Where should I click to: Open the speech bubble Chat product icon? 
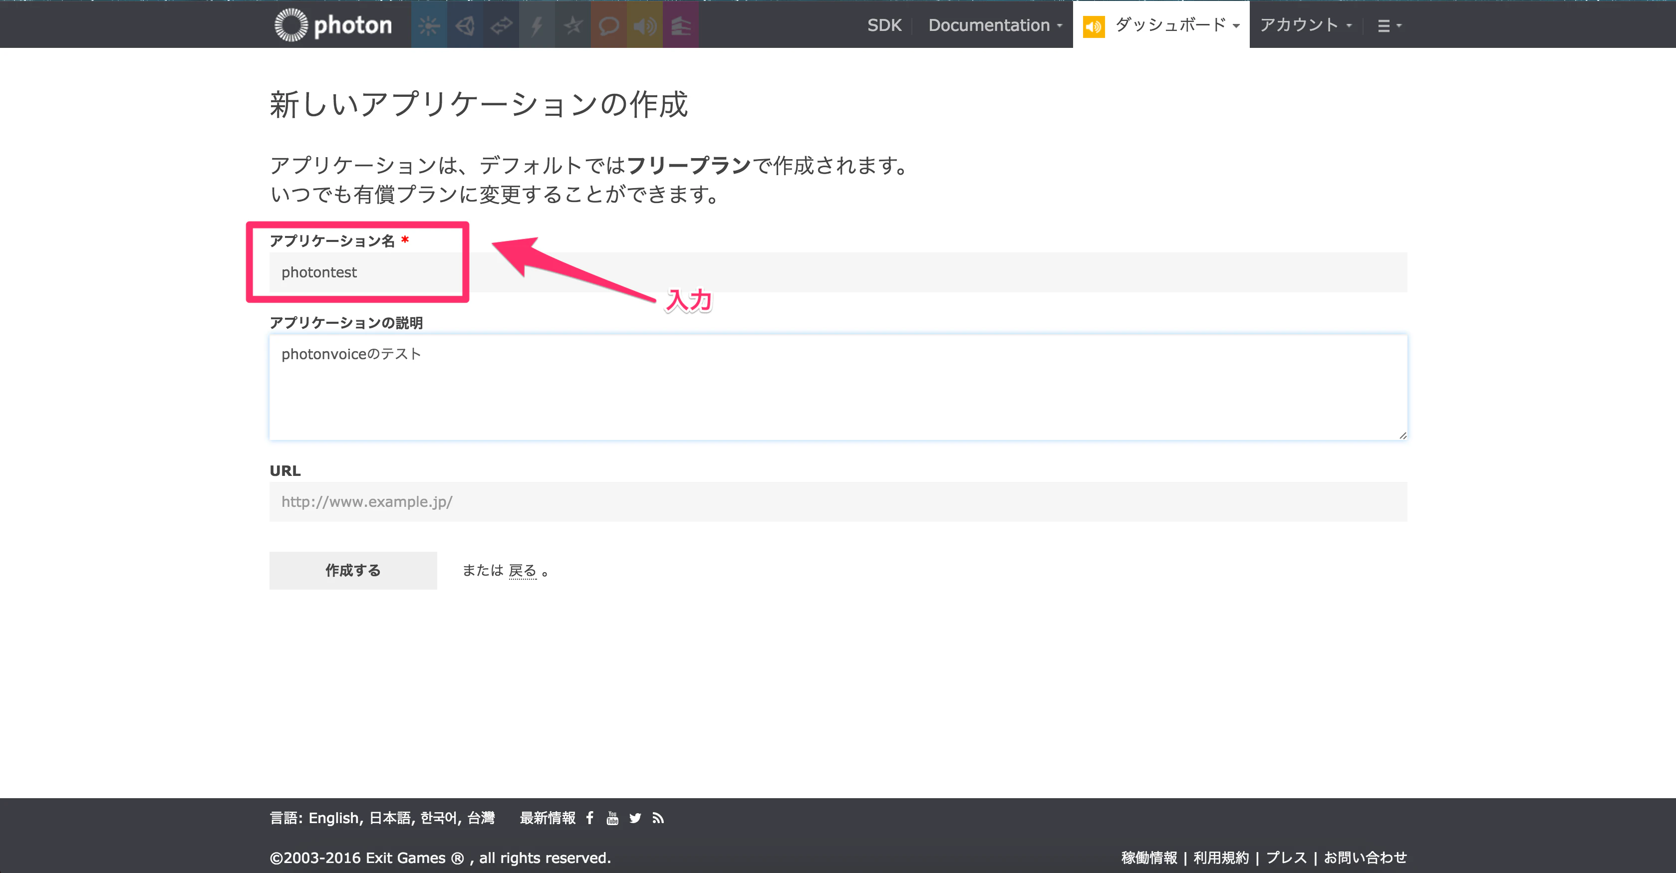coord(608,25)
